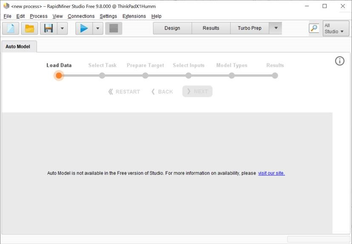
Task: Click the BACK button
Action: point(162,92)
